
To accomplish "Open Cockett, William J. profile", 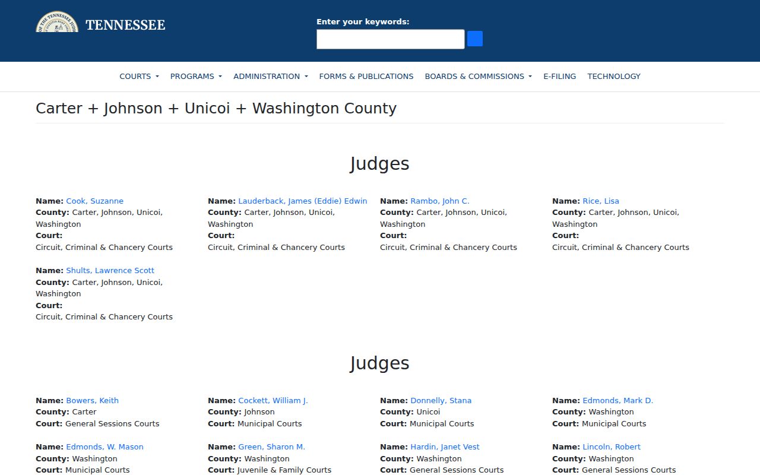I will click(x=273, y=400).
